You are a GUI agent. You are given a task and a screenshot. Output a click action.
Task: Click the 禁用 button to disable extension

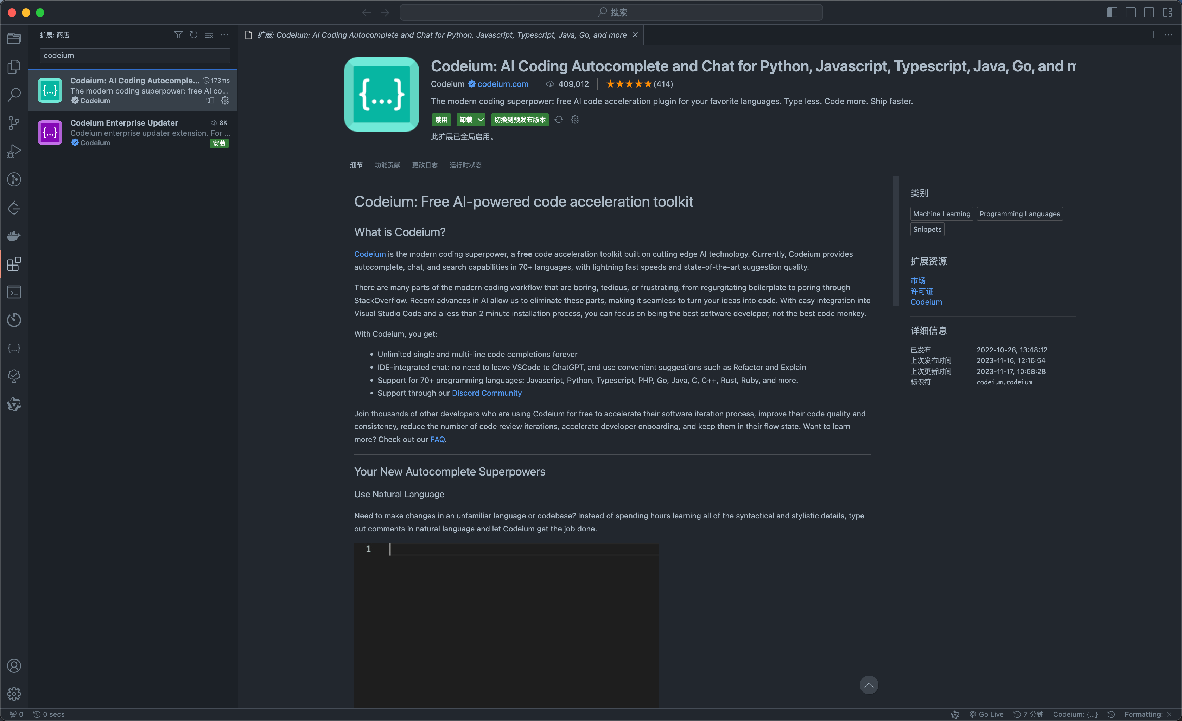click(x=441, y=120)
